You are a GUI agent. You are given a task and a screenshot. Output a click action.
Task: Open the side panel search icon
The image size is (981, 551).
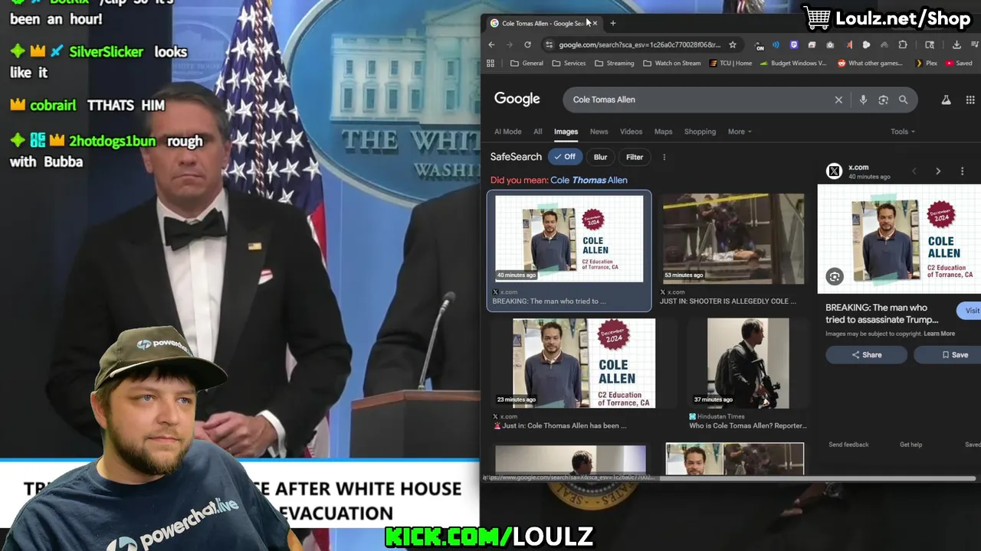point(930,44)
